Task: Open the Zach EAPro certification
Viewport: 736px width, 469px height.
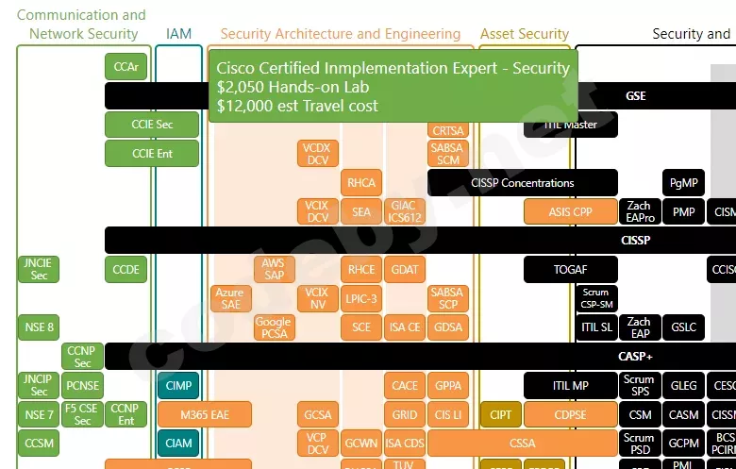Action: 641,211
